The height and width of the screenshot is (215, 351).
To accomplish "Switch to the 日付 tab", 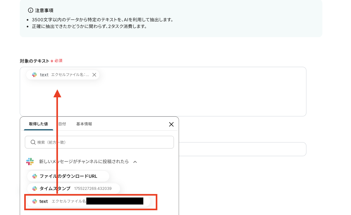I will click(62, 124).
